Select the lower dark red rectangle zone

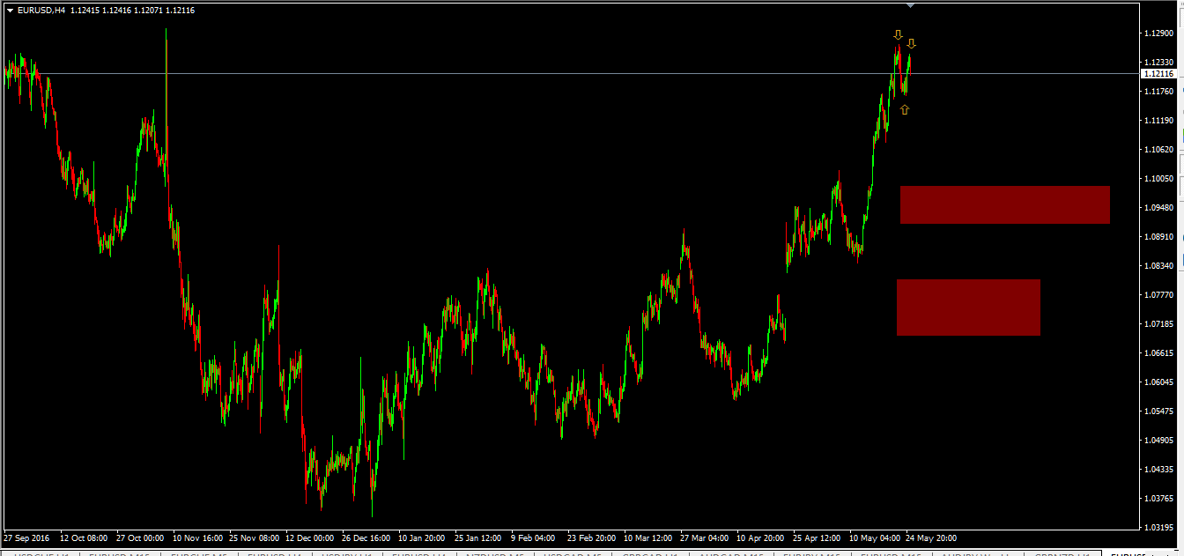(968, 308)
